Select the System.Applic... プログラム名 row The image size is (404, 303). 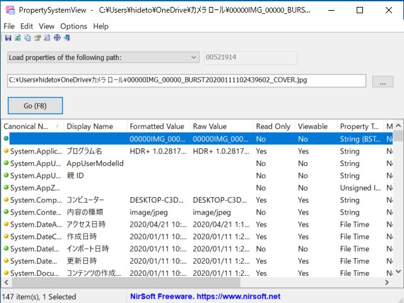[x=198, y=151]
